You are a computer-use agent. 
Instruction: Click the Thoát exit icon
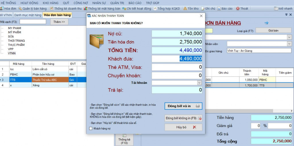coord(242,9)
